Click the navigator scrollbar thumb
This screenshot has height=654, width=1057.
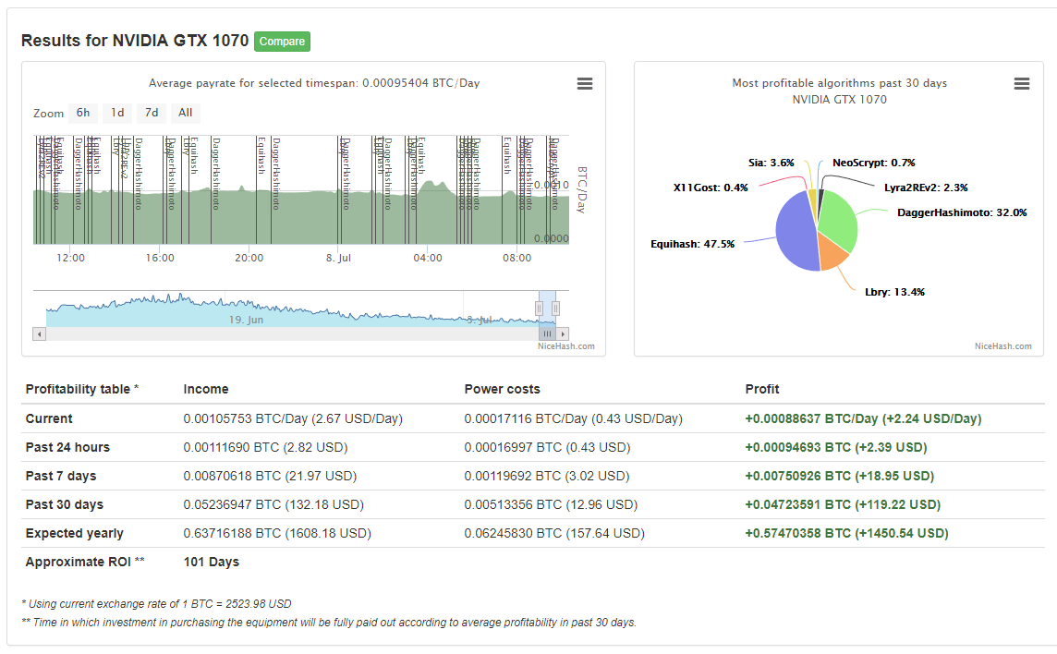(547, 333)
